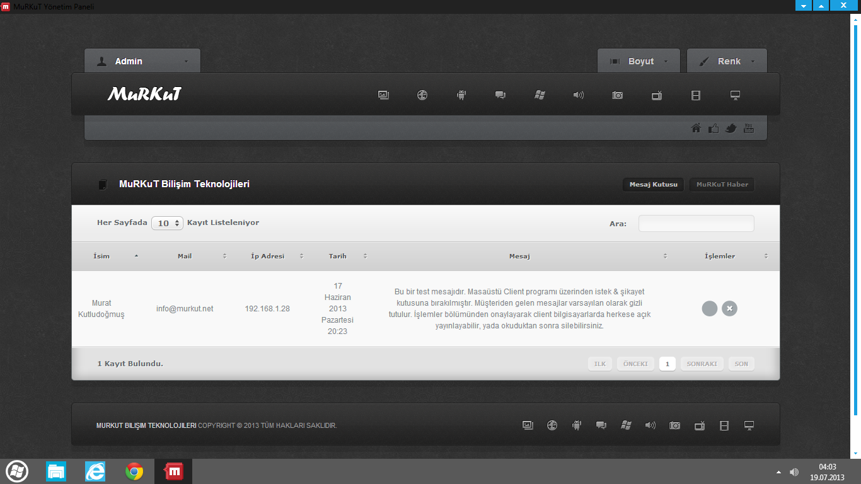Click the chat bubbles icon in top navigation
Viewport: 861px width, 484px height.
(x=500, y=95)
